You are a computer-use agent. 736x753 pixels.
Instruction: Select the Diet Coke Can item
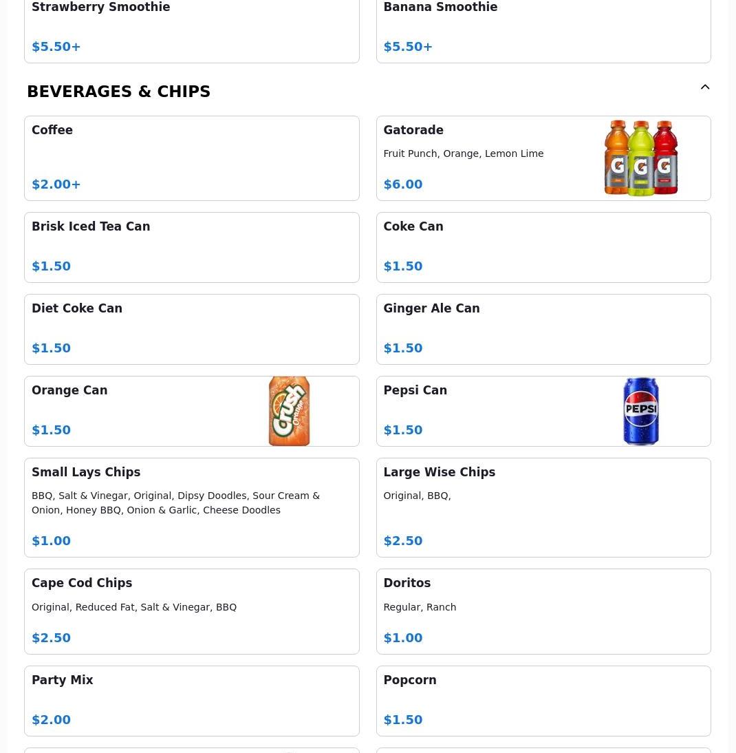[x=191, y=329]
